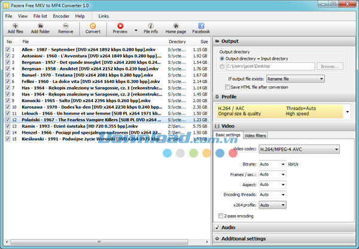Click the output directory path field
This screenshot has width=359, height=249.
pyautogui.click(x=270, y=66)
